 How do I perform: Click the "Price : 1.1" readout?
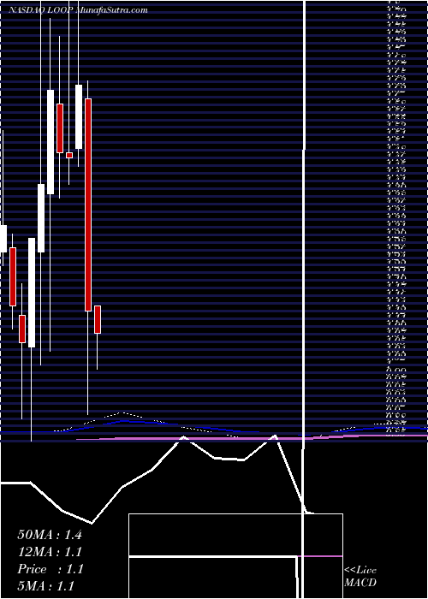(x=50, y=569)
